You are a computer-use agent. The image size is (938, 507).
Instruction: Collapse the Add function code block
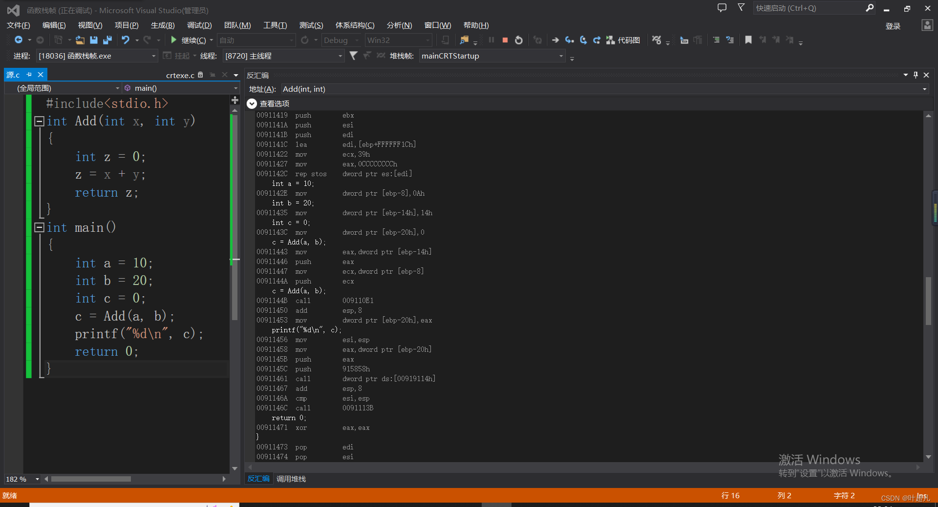39,121
